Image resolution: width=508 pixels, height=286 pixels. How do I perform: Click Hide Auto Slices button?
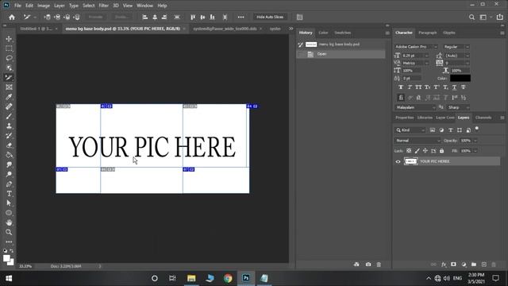(270, 17)
